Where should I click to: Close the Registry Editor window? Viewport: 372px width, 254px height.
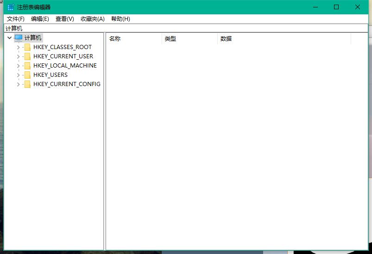[x=358, y=7]
